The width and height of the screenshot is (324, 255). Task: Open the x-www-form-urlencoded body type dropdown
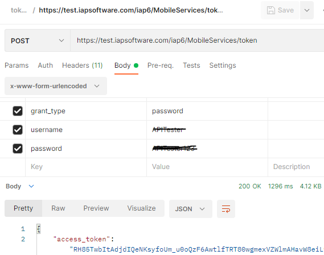click(x=56, y=86)
